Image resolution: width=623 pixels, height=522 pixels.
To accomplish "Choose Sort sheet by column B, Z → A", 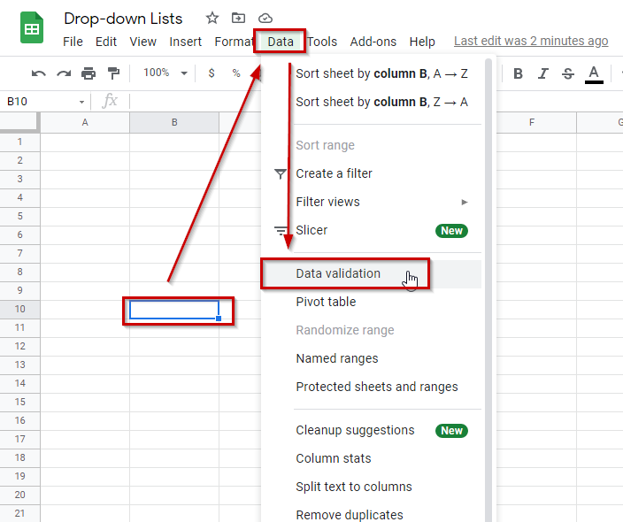I will click(381, 102).
